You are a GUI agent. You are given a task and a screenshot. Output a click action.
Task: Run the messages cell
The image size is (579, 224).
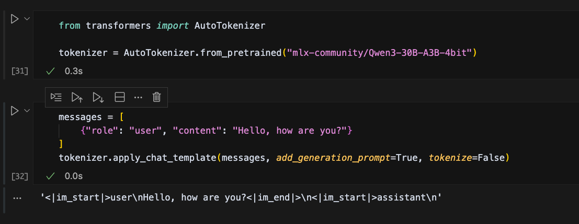coord(15,111)
